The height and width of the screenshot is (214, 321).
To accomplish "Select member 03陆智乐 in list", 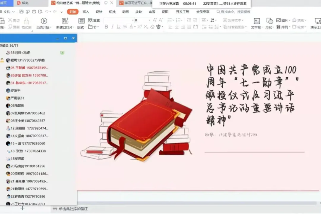I will (18, 106).
